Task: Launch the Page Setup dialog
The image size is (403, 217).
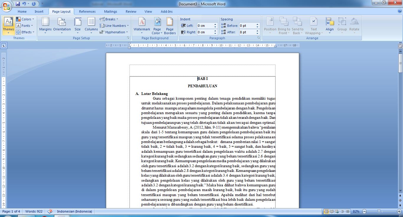Action: click(x=128, y=38)
